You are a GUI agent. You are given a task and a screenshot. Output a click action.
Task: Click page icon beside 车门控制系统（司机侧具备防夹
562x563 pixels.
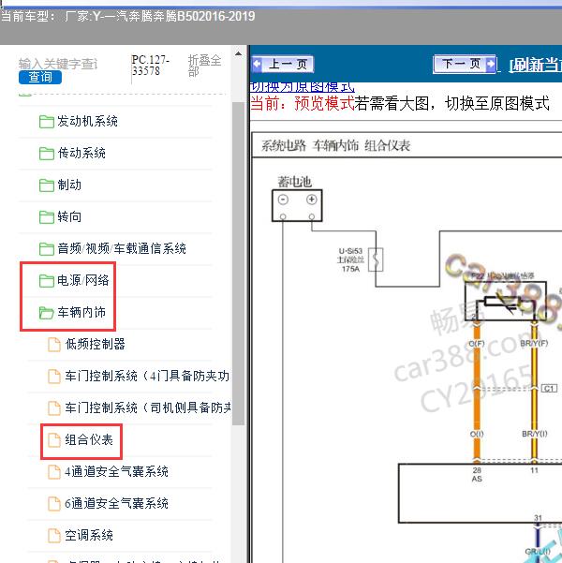coord(54,408)
